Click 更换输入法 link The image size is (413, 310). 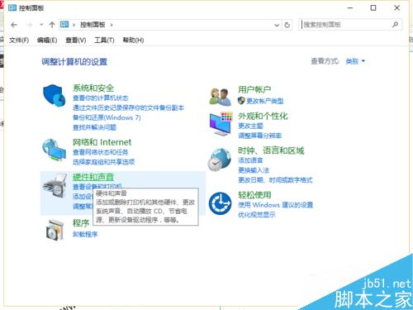click(x=254, y=170)
